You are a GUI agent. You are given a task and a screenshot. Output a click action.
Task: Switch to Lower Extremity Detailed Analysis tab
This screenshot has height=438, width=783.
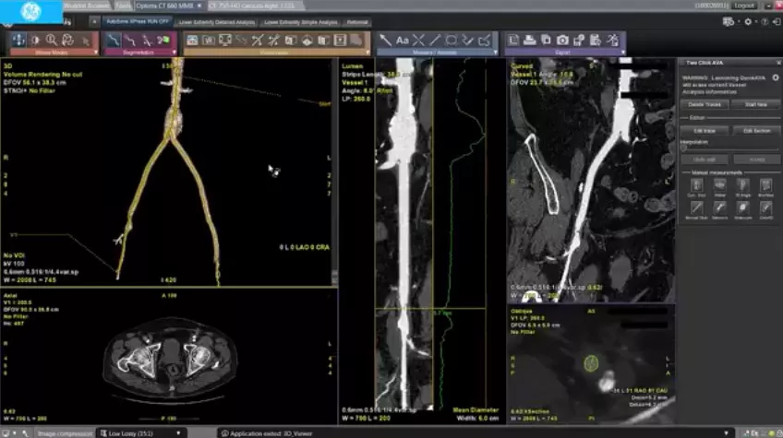[x=217, y=22]
